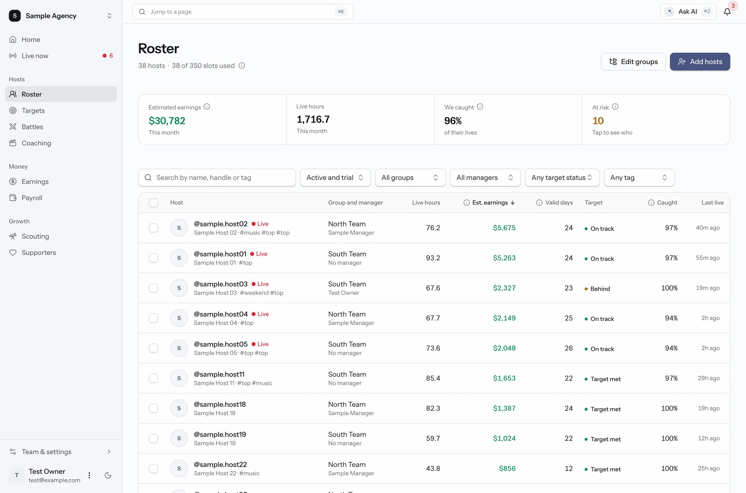Select all hosts header checkbox
The width and height of the screenshot is (746, 493).
tap(154, 203)
